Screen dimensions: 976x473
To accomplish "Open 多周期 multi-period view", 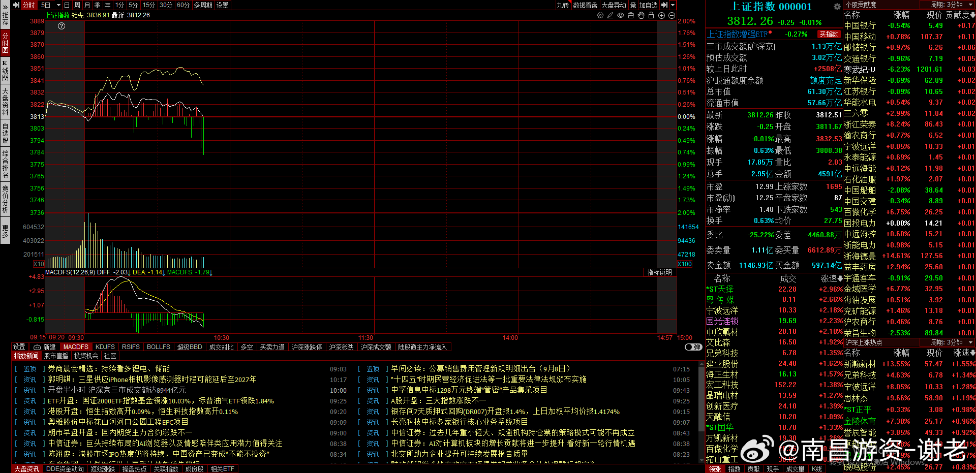I will pyautogui.click(x=203, y=5).
